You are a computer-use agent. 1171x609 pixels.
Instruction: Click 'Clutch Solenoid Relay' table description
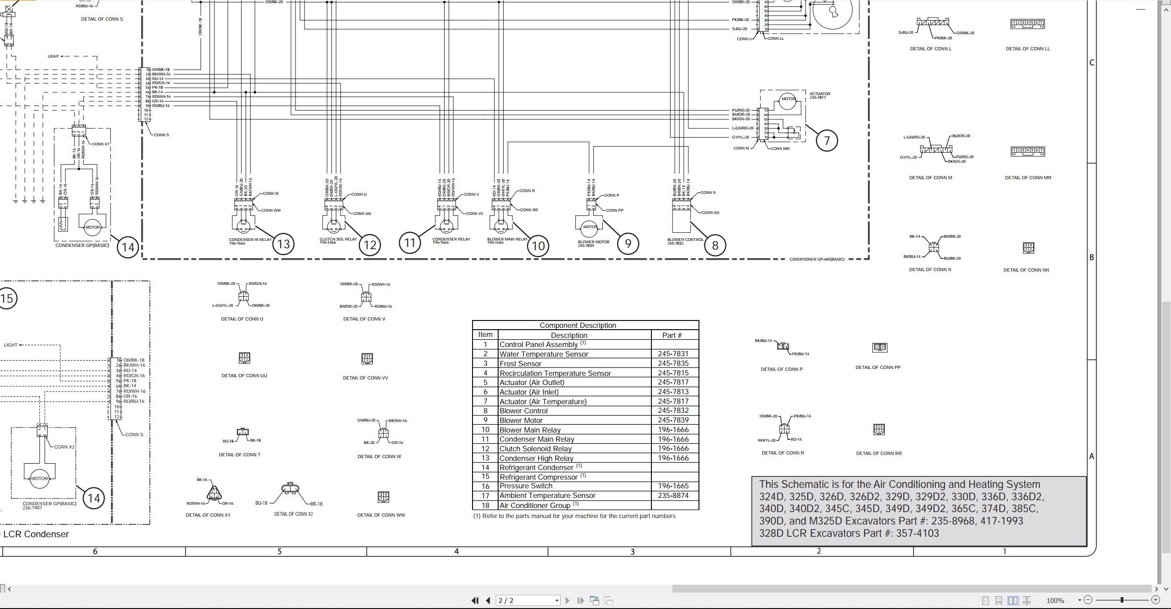point(536,449)
